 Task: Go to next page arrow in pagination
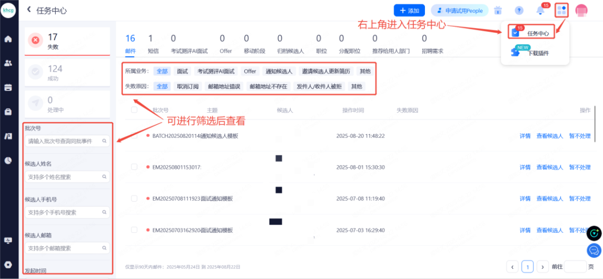pos(542,266)
